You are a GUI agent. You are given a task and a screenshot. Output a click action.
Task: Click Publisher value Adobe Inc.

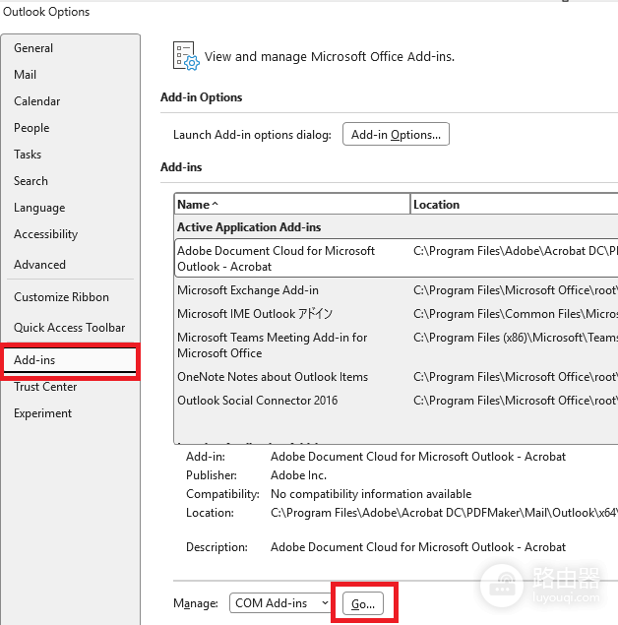(298, 475)
